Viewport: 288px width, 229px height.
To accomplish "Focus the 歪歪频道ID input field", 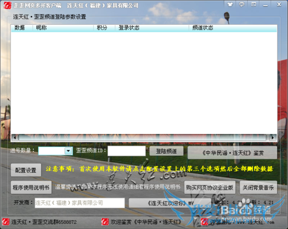I will (x=127, y=151).
